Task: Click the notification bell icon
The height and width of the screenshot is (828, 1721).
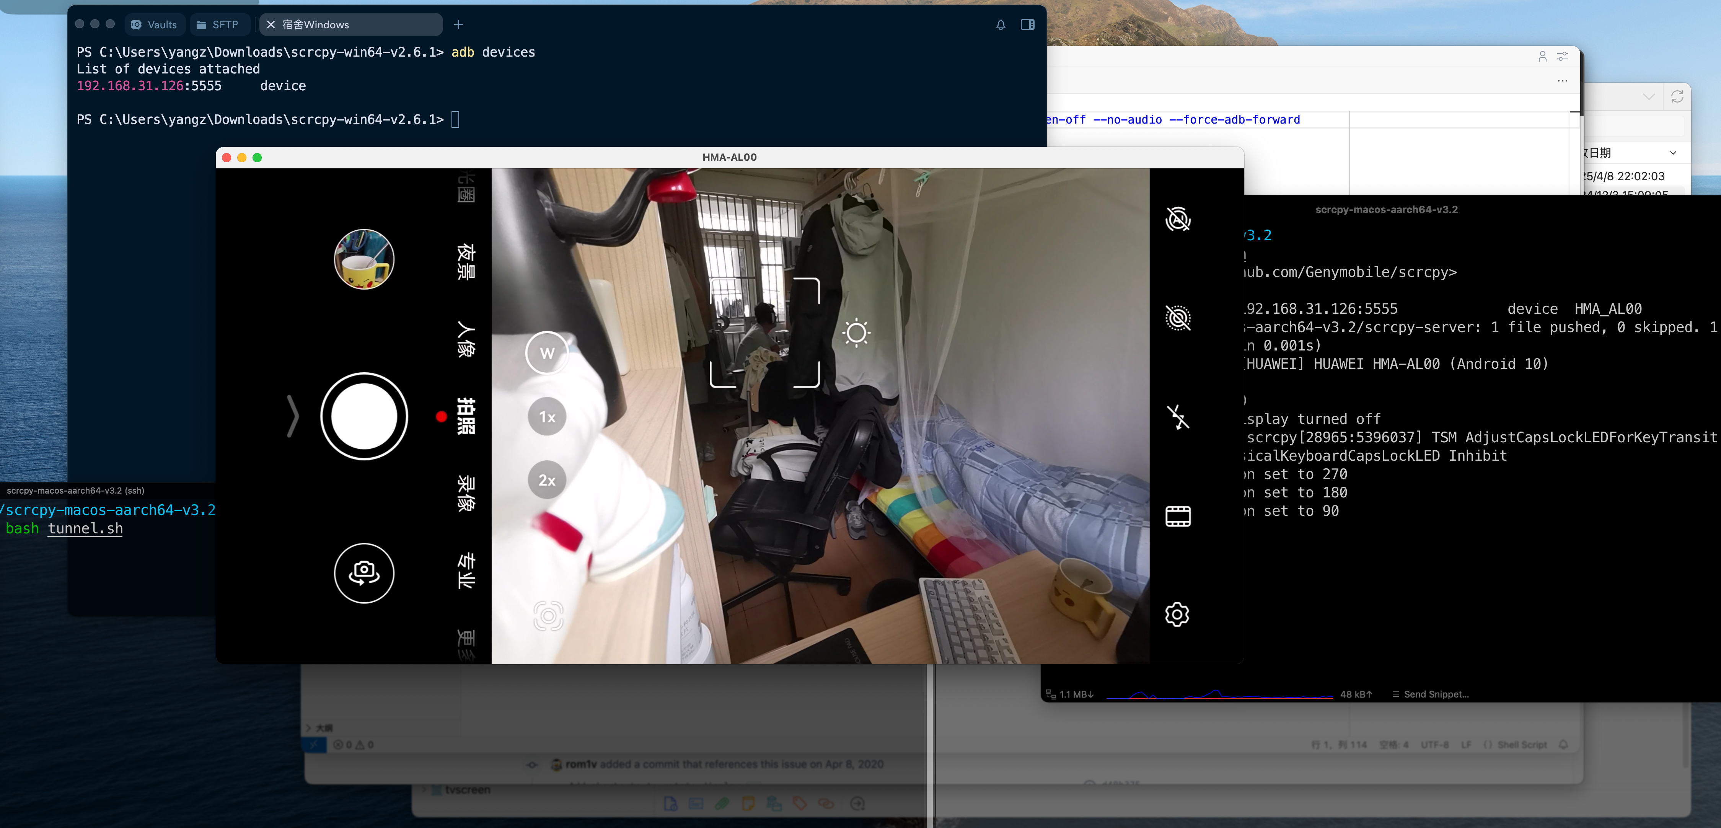Action: click(x=1001, y=25)
